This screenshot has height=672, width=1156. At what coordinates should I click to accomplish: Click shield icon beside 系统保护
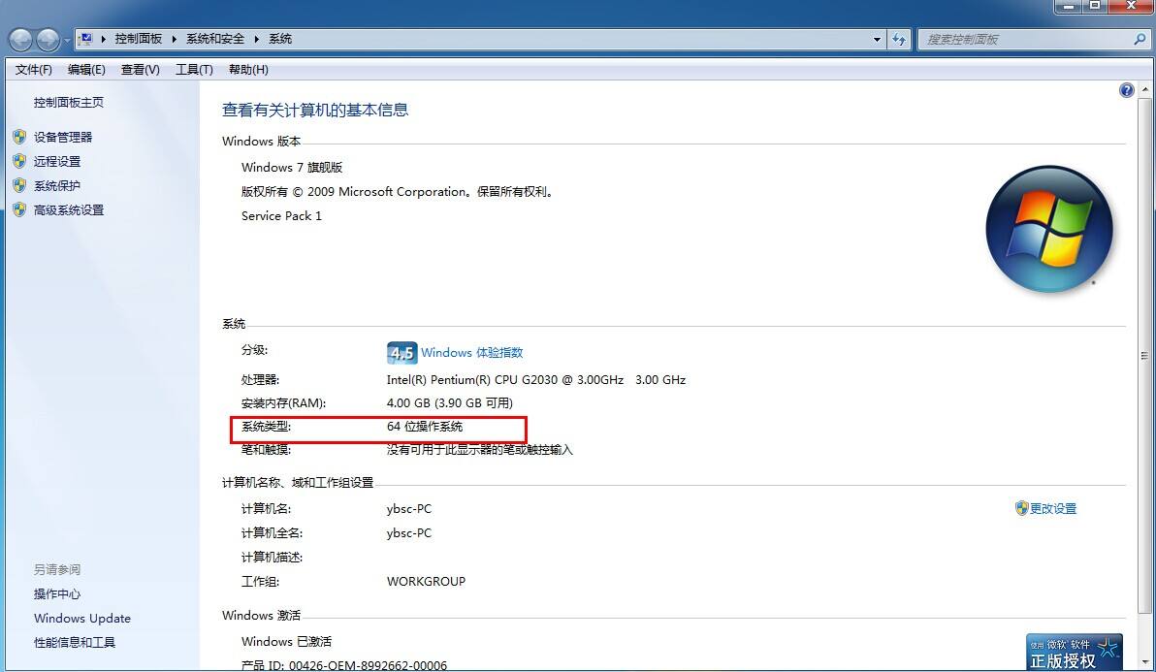click(x=20, y=185)
